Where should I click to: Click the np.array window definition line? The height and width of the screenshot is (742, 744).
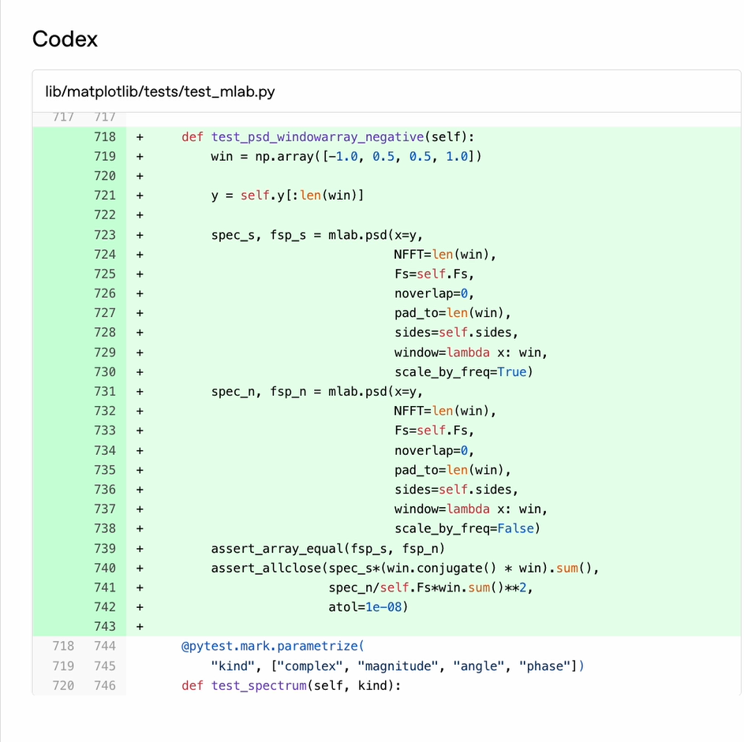(x=346, y=156)
